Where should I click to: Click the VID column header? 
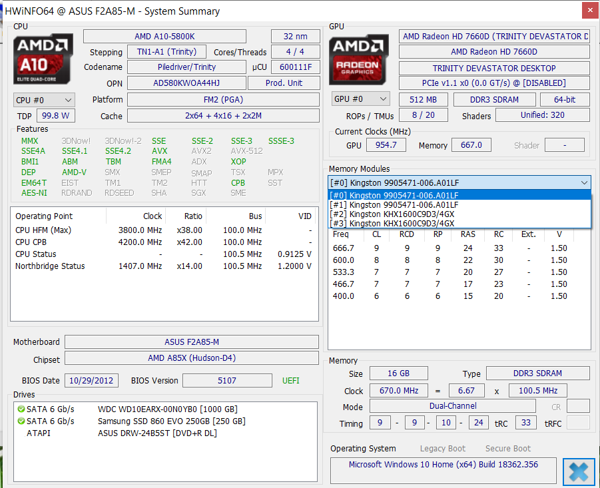tap(290, 216)
